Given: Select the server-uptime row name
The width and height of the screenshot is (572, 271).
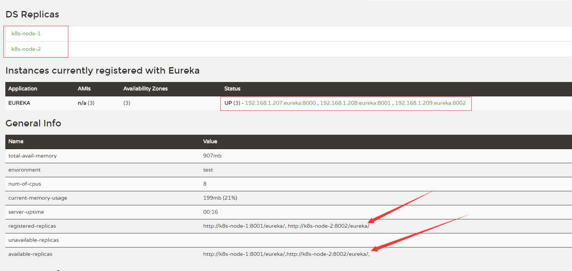Looking at the screenshot, I should pos(26,212).
